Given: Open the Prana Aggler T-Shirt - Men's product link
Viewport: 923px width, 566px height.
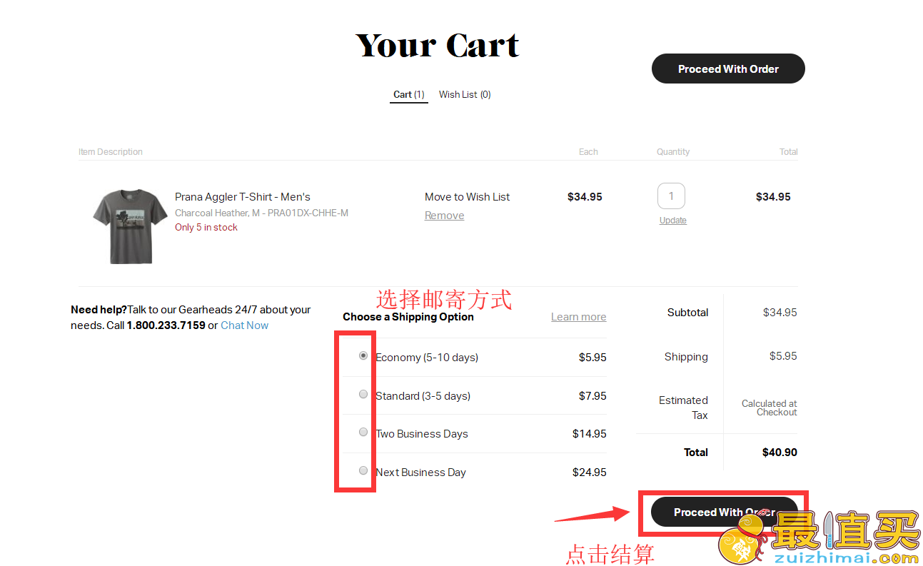Looking at the screenshot, I should (243, 197).
